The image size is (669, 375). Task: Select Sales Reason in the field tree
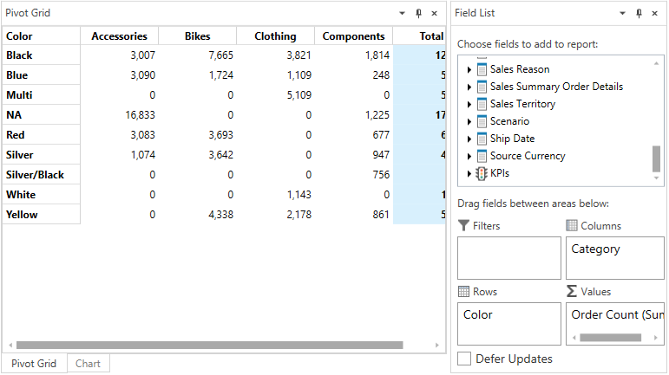(x=520, y=69)
